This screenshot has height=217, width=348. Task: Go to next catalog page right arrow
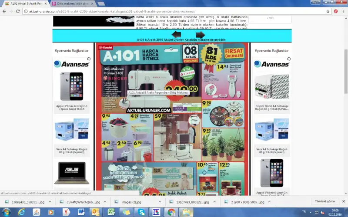[200, 35]
